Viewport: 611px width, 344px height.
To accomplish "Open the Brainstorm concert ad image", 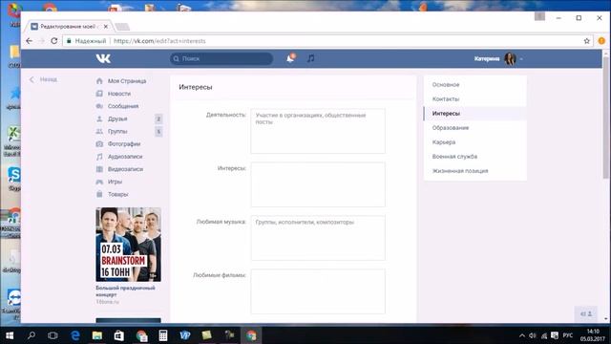I will coord(128,245).
